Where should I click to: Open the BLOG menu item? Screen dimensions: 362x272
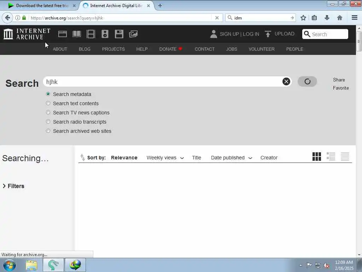[84, 49]
